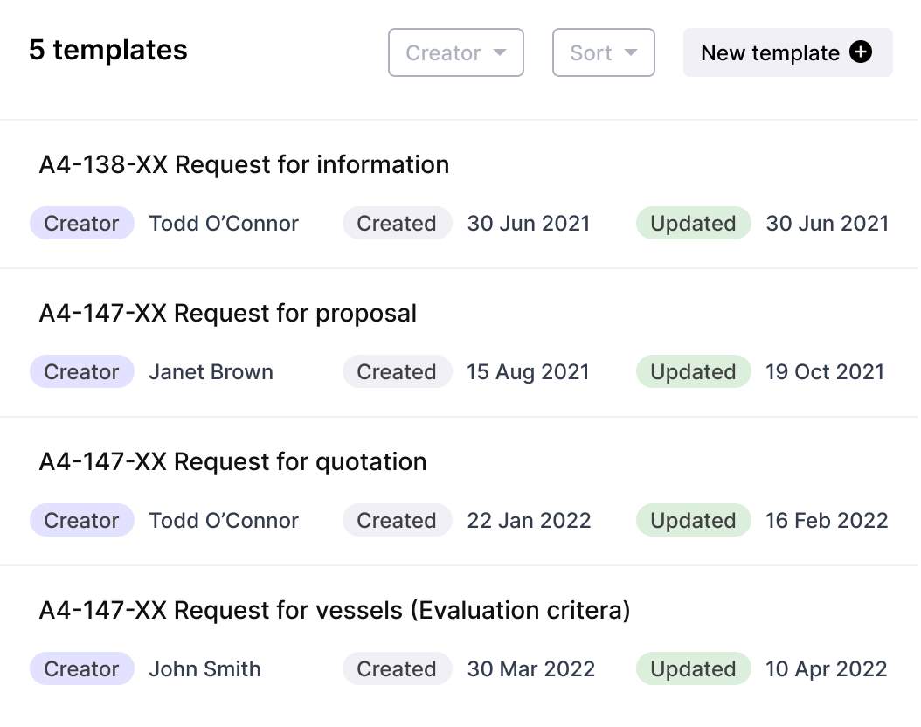
Task: Open Request for vessels (Evaluation critera) template
Action: coord(335,610)
